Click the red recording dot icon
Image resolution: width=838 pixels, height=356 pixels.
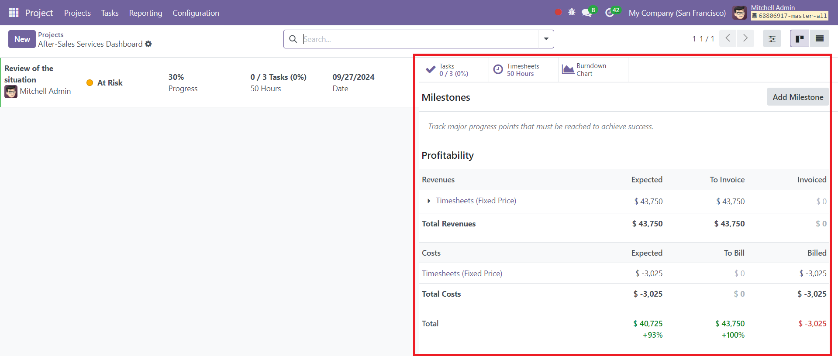pyautogui.click(x=558, y=12)
